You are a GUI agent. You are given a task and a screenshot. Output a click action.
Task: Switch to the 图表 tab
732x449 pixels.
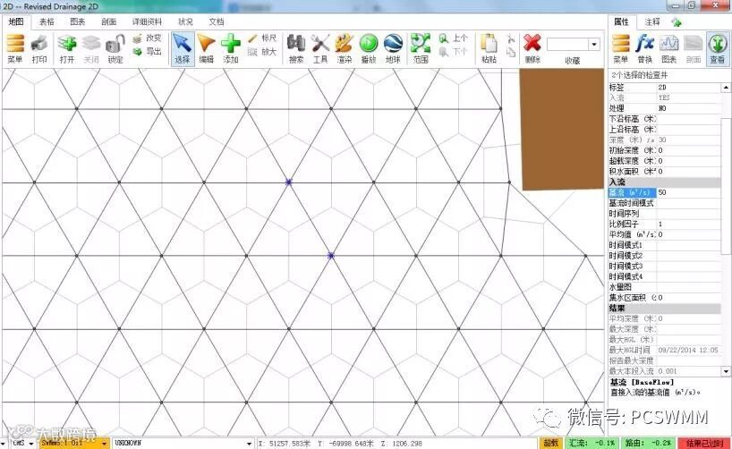78,21
